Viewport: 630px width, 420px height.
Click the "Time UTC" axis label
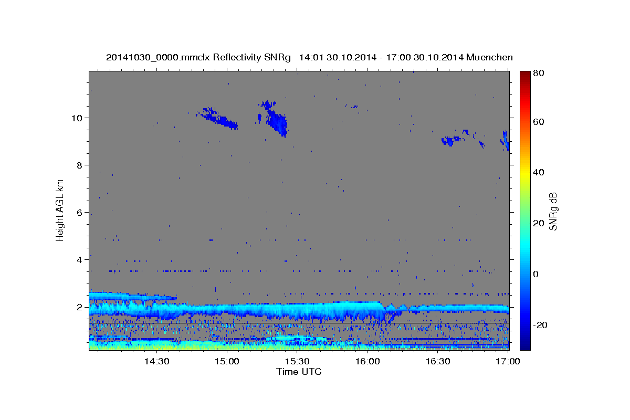coord(299,372)
